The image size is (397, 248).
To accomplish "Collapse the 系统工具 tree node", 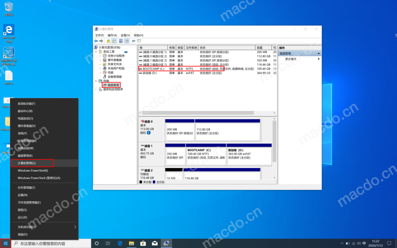I will [x=96, y=52].
